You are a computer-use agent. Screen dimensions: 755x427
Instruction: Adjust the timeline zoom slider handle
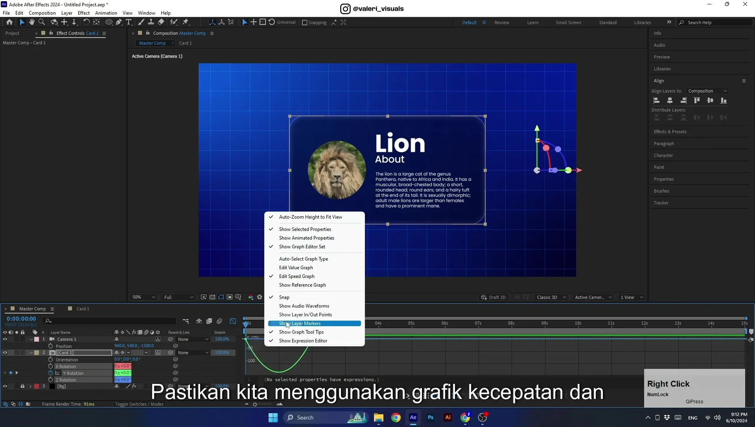coord(255,405)
